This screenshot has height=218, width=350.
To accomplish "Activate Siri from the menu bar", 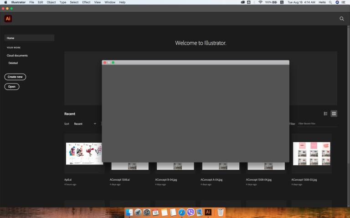I will pyautogui.click(x=337, y=2).
